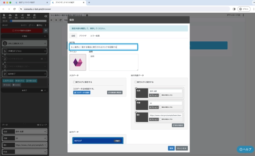Open the ガイド book icon
The width and height of the screenshot is (255, 156).
(28, 16)
